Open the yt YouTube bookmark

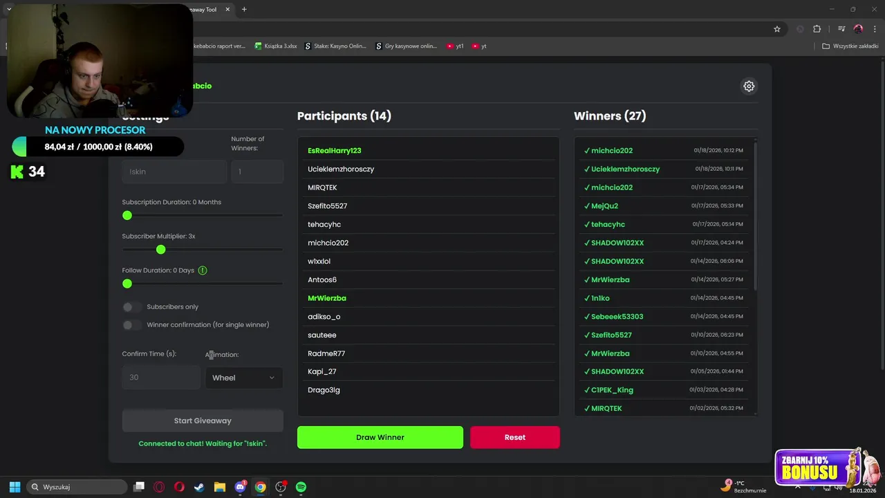pos(479,46)
